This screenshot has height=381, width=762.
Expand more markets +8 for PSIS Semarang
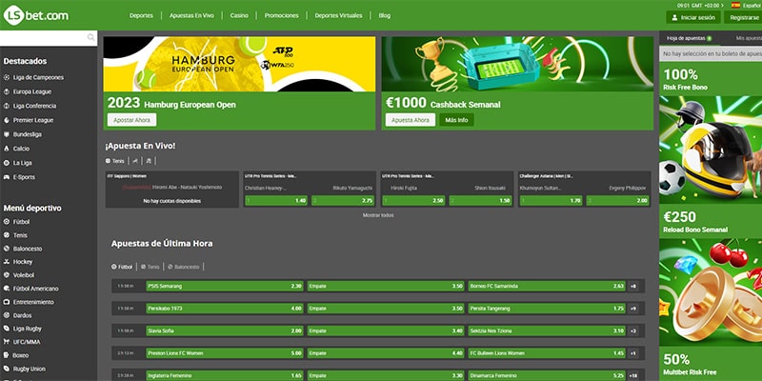[x=633, y=287]
